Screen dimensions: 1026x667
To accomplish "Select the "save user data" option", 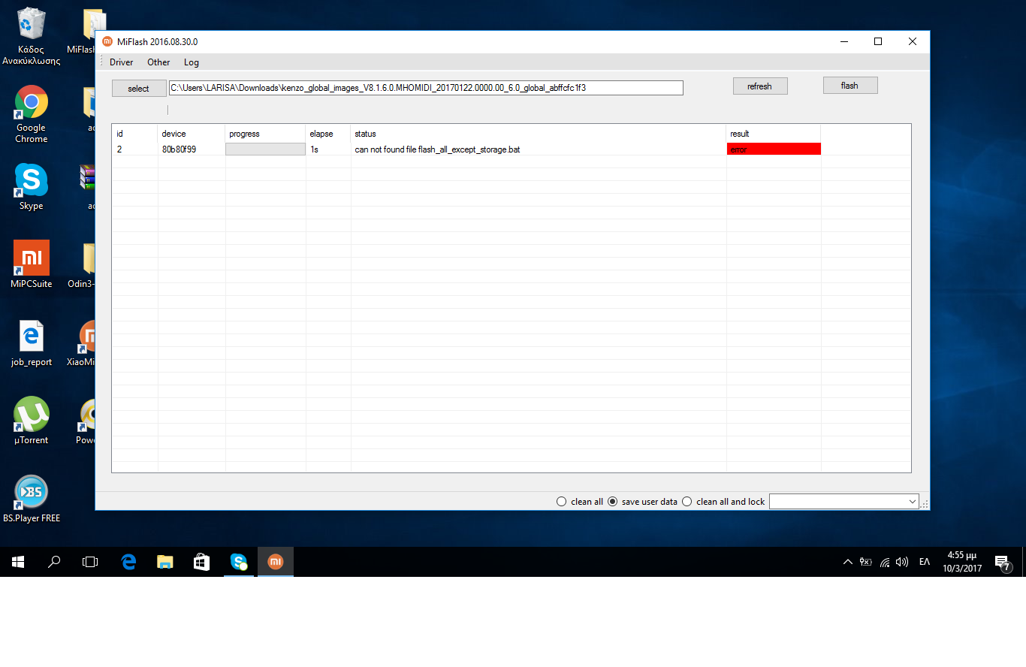I will pos(612,502).
